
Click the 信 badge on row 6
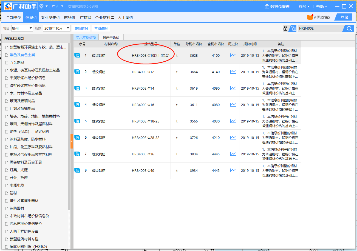pyautogui.click(x=77, y=138)
